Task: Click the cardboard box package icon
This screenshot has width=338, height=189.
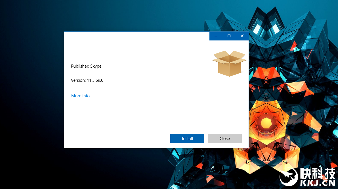Action: tap(229, 63)
